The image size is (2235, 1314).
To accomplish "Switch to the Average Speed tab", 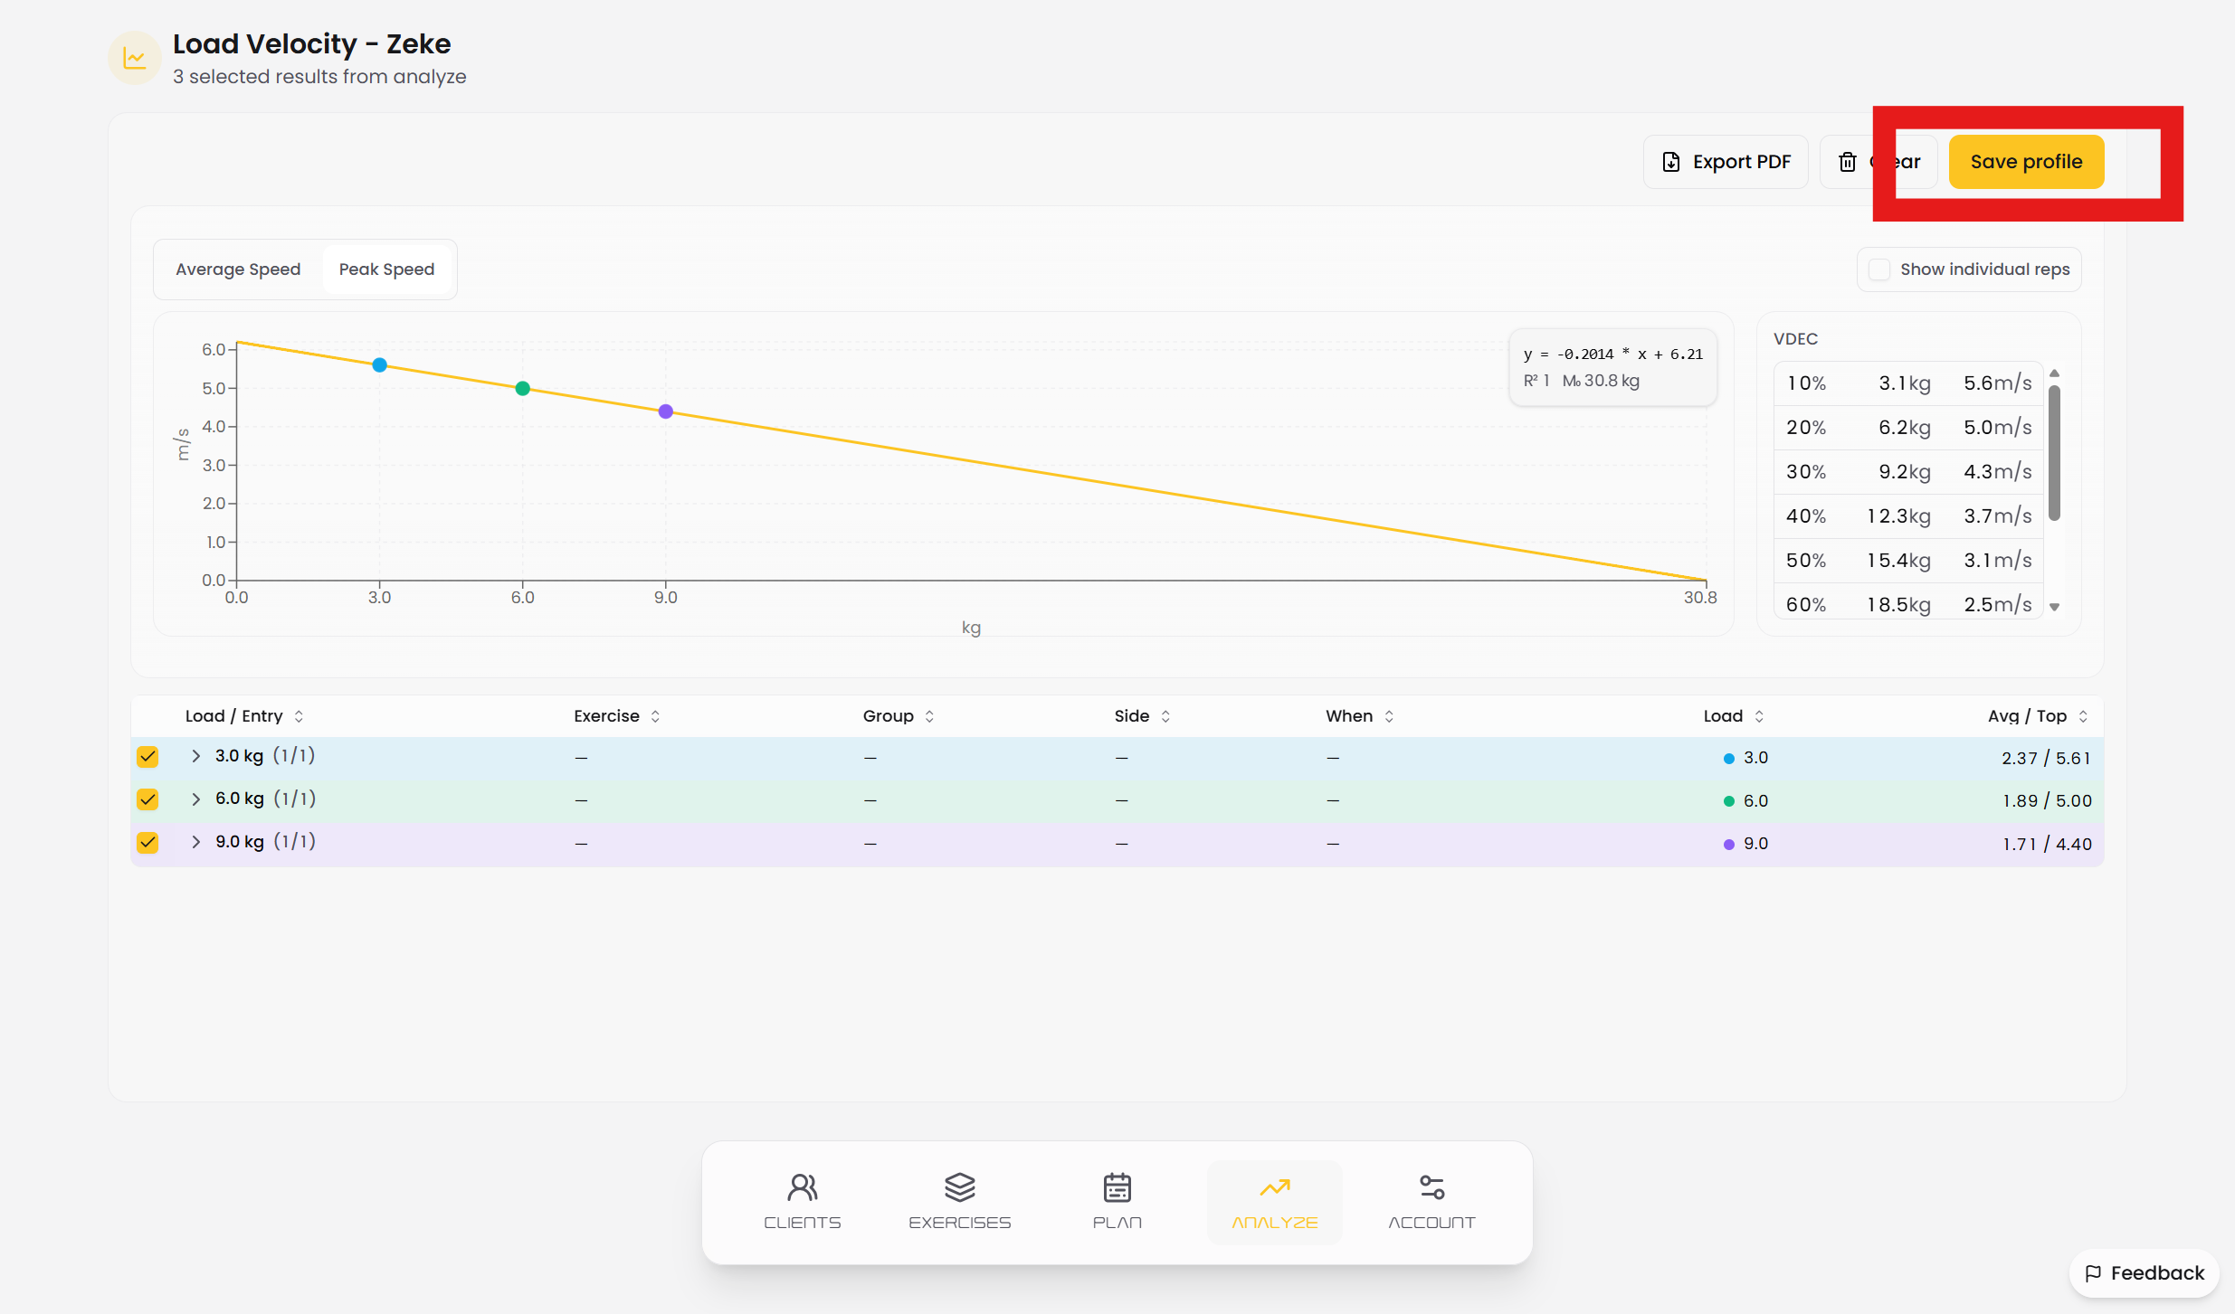I will pyautogui.click(x=238, y=269).
